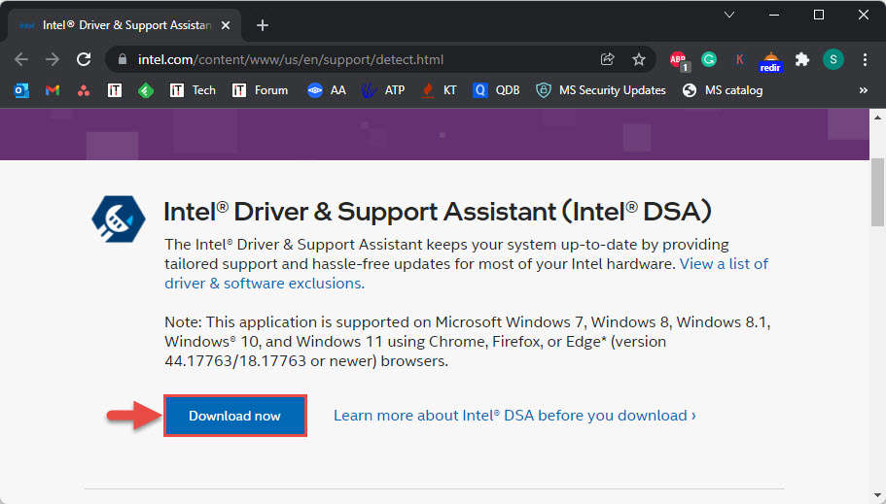Viewport: 886px width, 504px height.
Task: Close the Intel Driver & Support tab
Action: (x=226, y=25)
